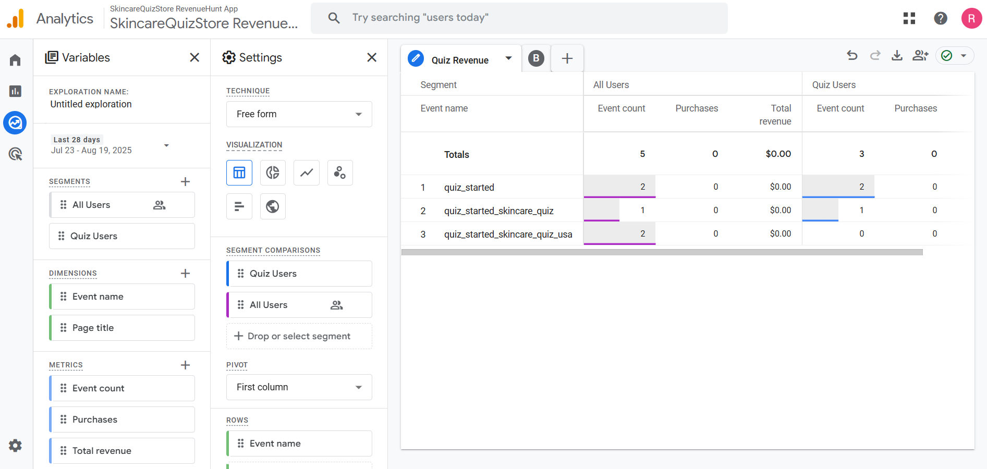Viewport: 987px width, 469px height.
Task: Sort by Total revenue column header
Action: [775, 115]
